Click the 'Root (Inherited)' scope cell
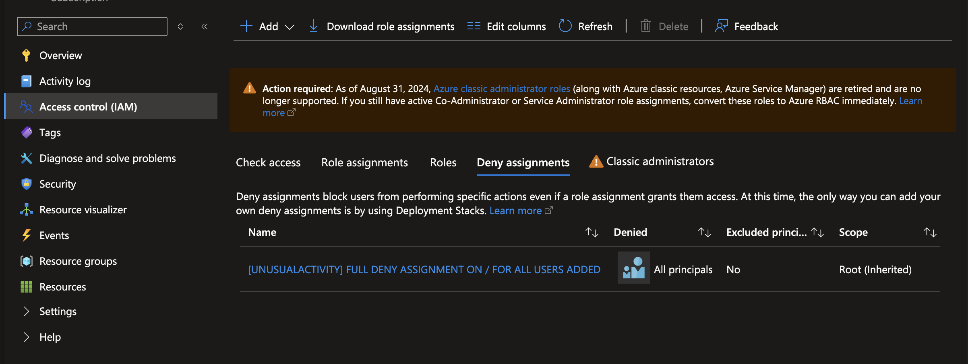The height and width of the screenshot is (364, 968). 875,270
